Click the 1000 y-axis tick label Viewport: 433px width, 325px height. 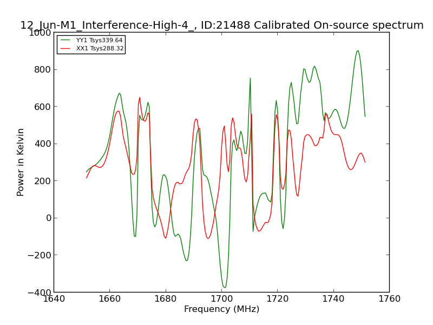click(40, 33)
